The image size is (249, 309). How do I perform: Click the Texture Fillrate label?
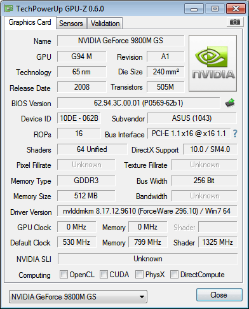[145, 165]
